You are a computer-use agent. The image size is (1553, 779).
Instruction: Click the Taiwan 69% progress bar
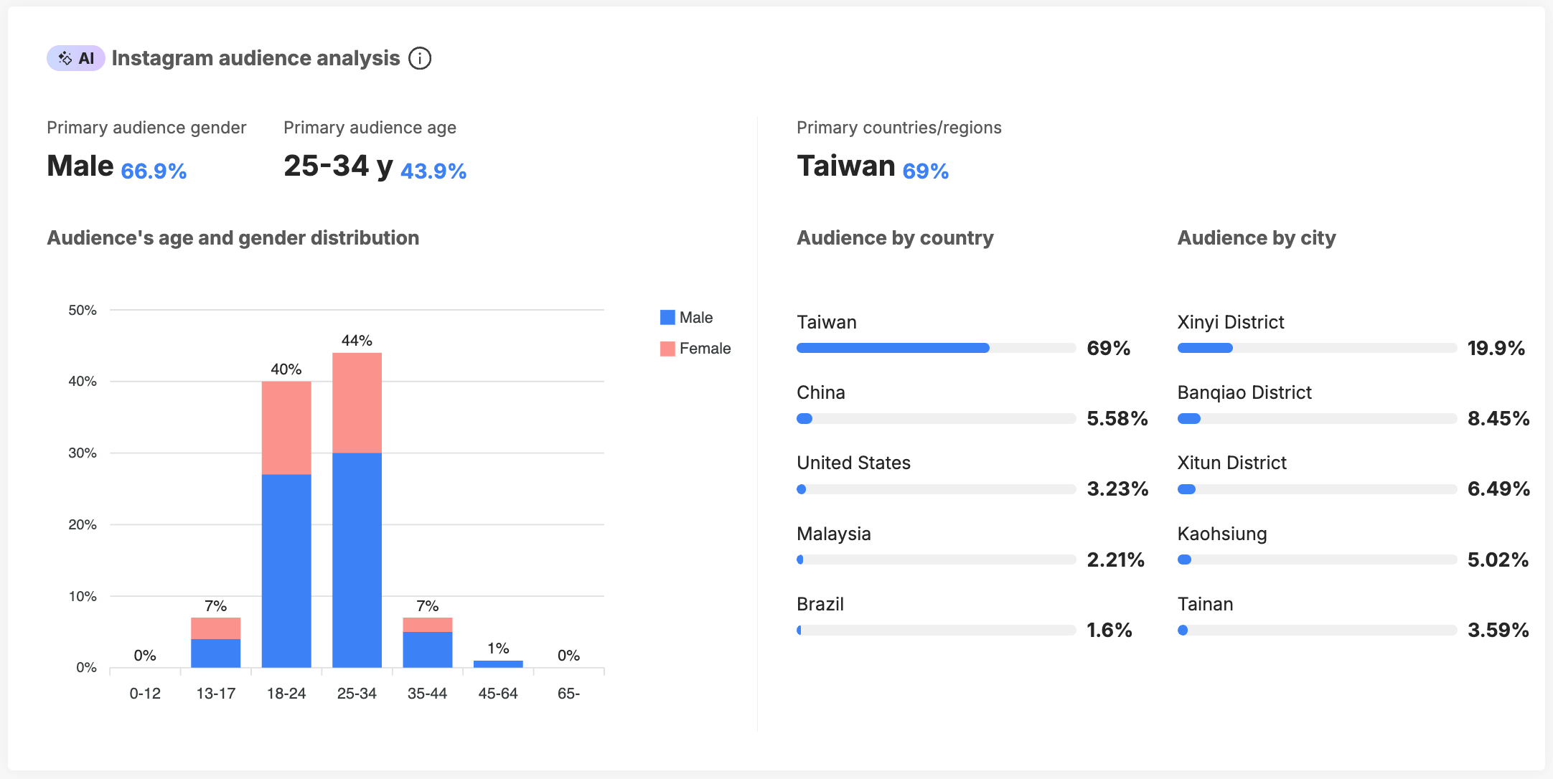(x=936, y=348)
